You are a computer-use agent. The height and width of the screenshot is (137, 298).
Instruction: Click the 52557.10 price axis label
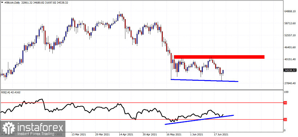tap(290, 35)
